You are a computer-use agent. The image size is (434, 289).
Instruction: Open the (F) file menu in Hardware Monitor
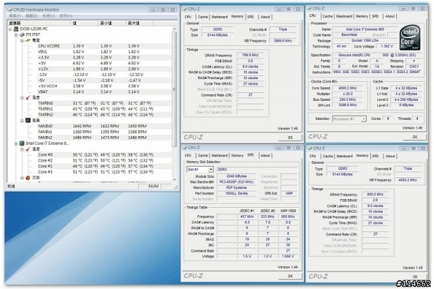click(x=15, y=16)
